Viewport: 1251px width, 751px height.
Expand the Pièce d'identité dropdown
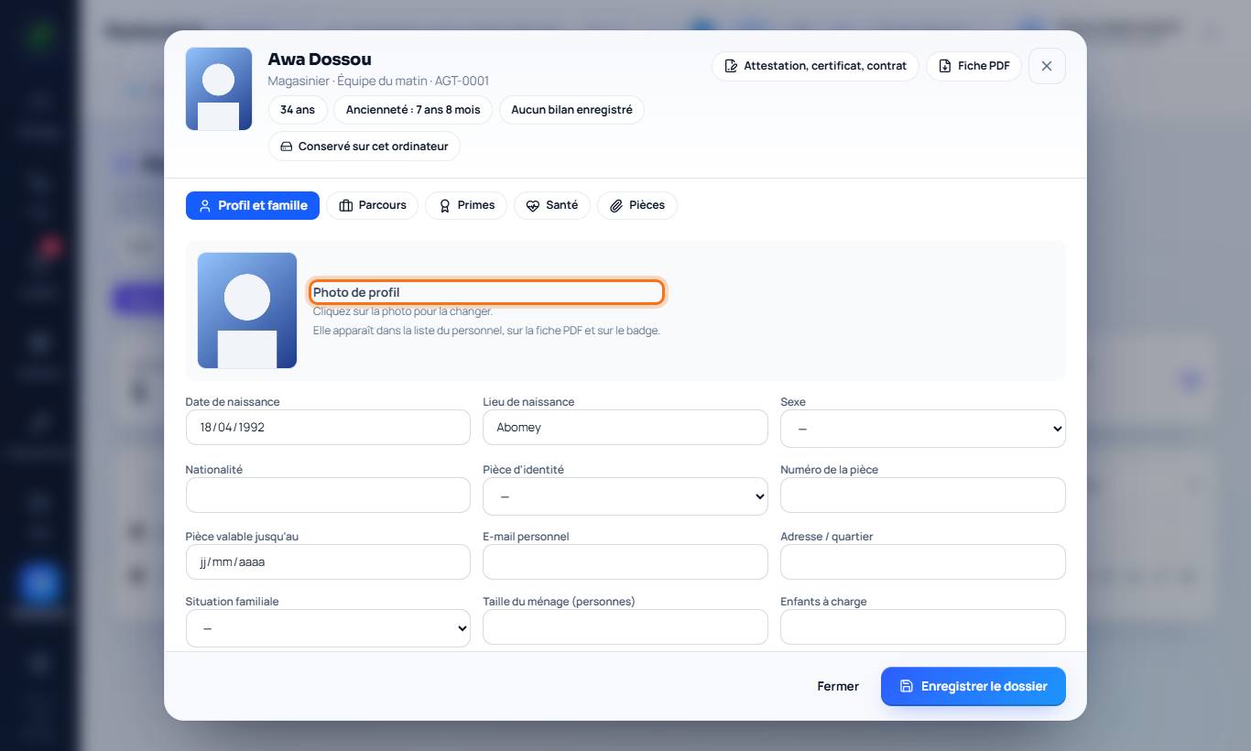(625, 496)
